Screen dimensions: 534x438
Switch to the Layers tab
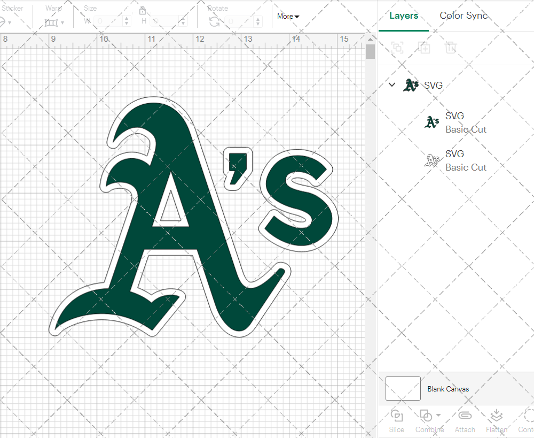[404, 16]
